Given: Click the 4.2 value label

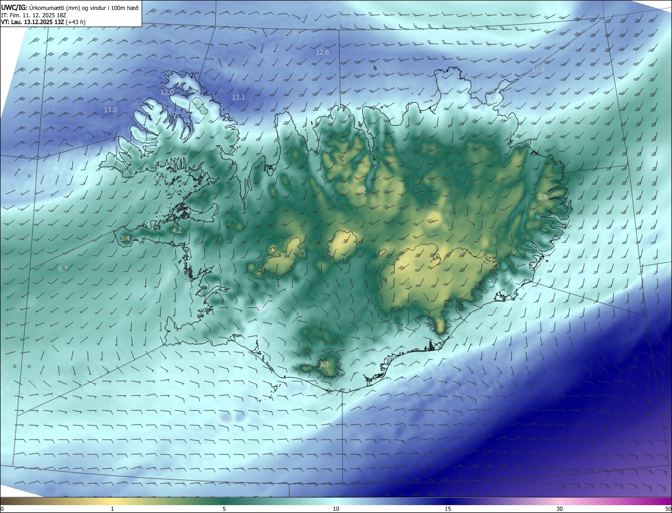Looking at the screenshot, I should [177, 230].
